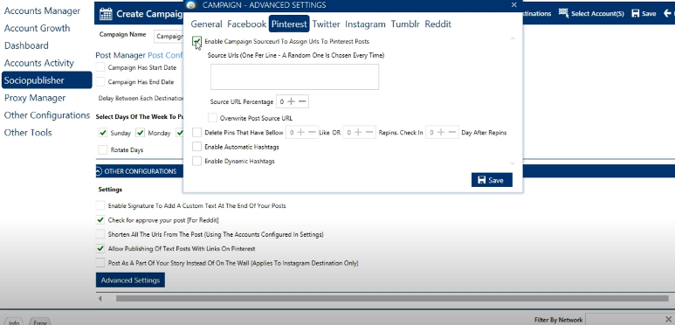This screenshot has height=325, width=675.
Task: Uncheck Sunday in days of week
Action: pos(102,133)
